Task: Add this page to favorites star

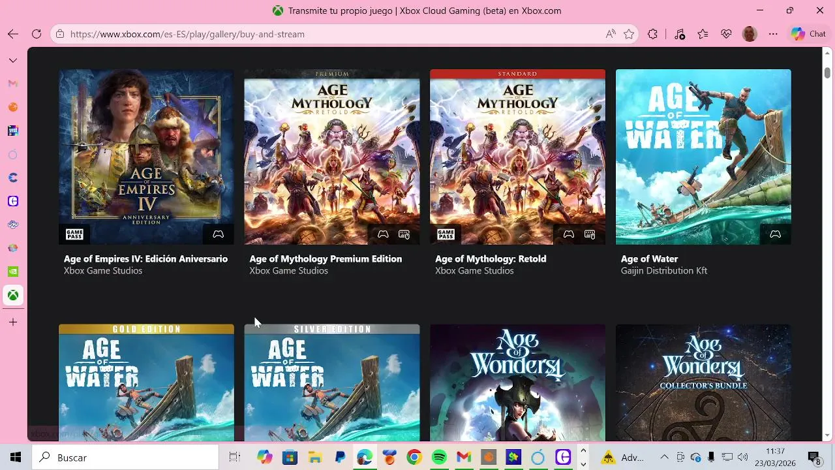Action: click(x=629, y=34)
